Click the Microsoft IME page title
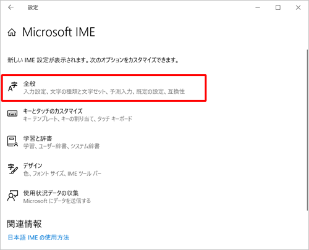The height and width of the screenshot is (250, 309). pyautogui.click(x=59, y=32)
